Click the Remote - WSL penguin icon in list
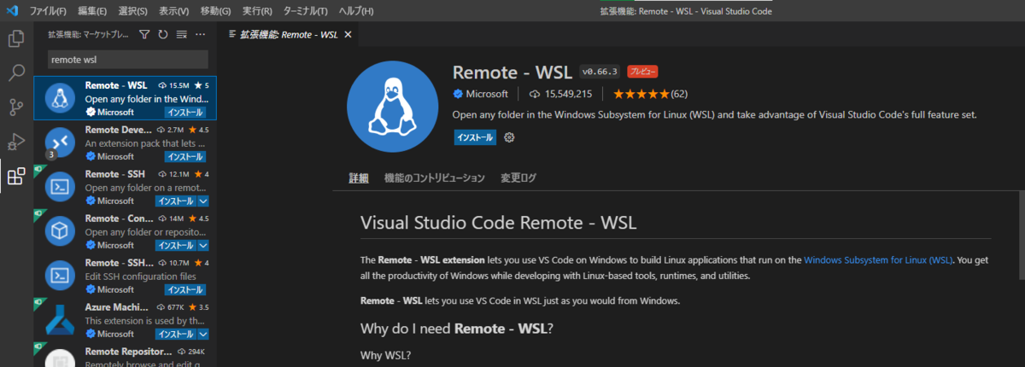Screen dimensions: 1025x367 (x=61, y=98)
